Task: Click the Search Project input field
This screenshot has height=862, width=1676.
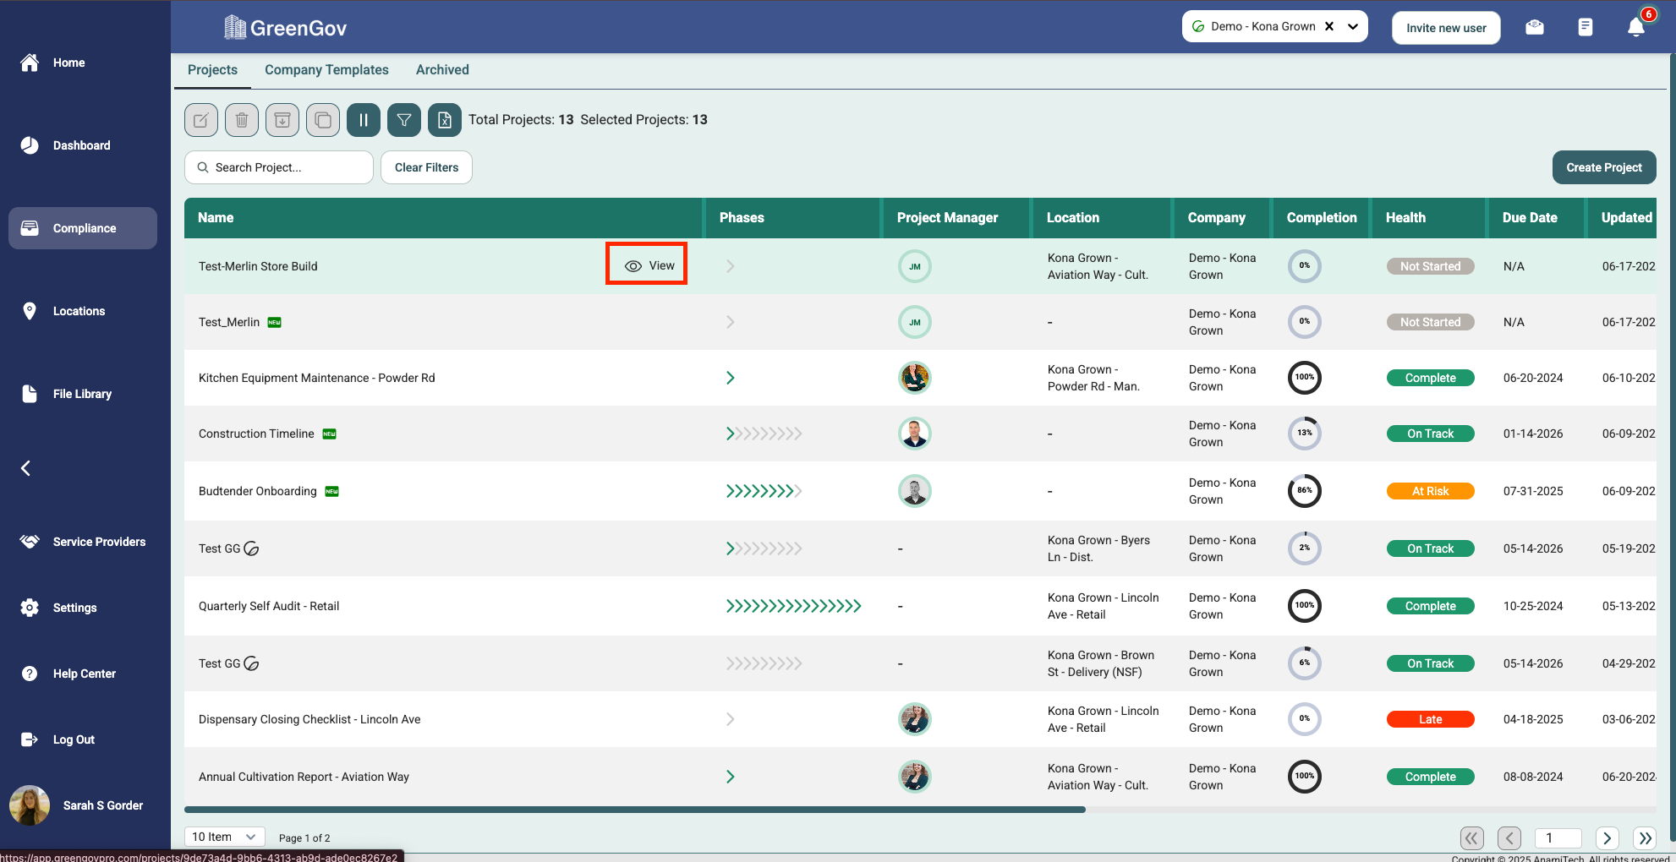Action: 279,167
